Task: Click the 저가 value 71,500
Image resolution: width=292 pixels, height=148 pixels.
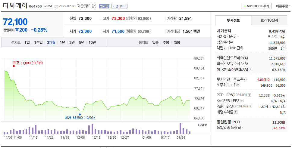Action: tap(118, 31)
